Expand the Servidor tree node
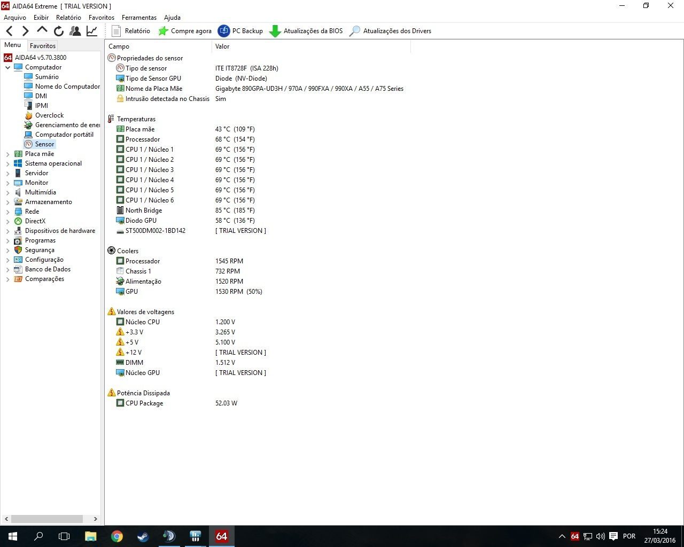 [x=7, y=173]
